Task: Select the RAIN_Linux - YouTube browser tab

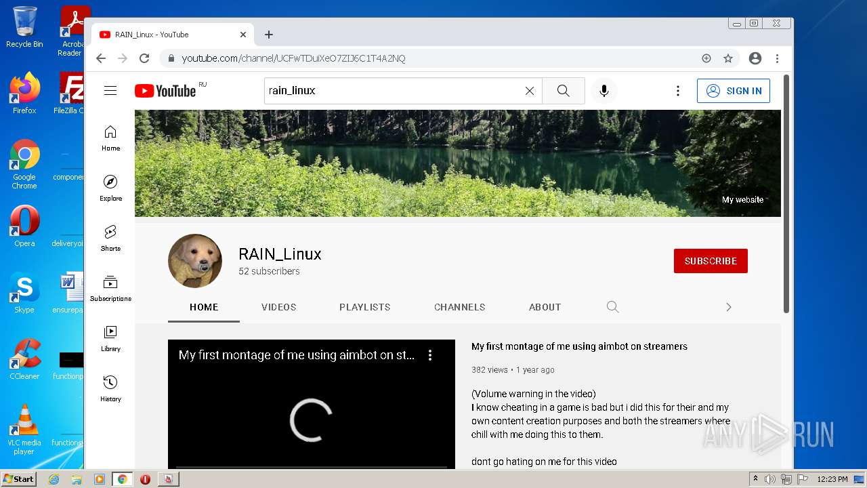Action: point(173,35)
